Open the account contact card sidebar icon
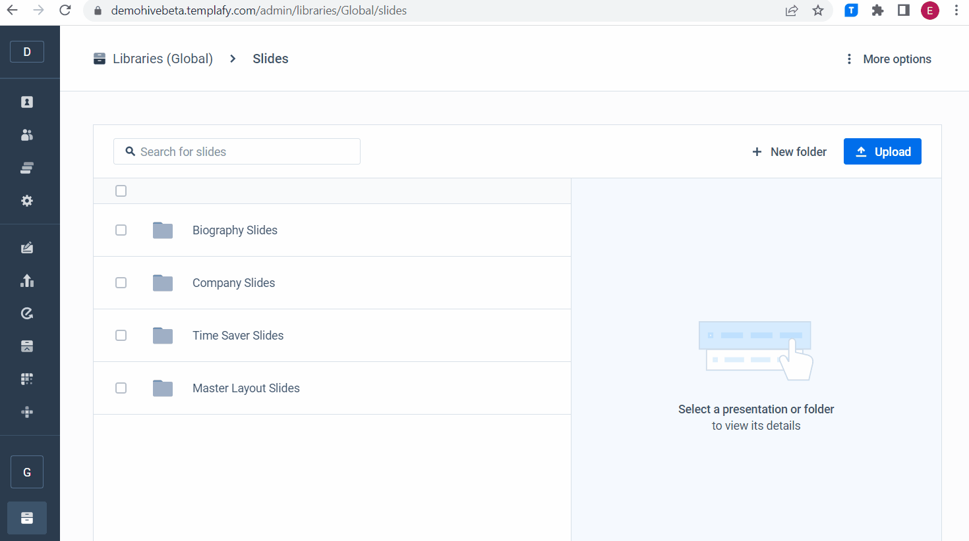The height and width of the screenshot is (541, 969). pyautogui.click(x=27, y=102)
